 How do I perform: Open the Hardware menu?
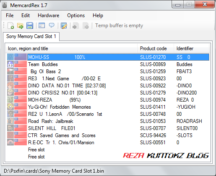48,15
